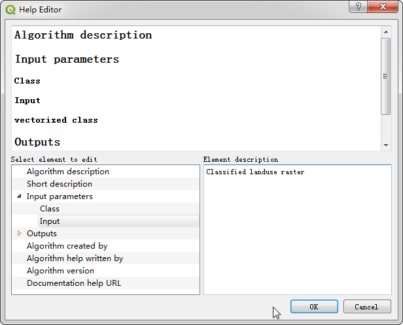Select Algorithm version element
The height and width of the screenshot is (325, 403).
click(60, 271)
